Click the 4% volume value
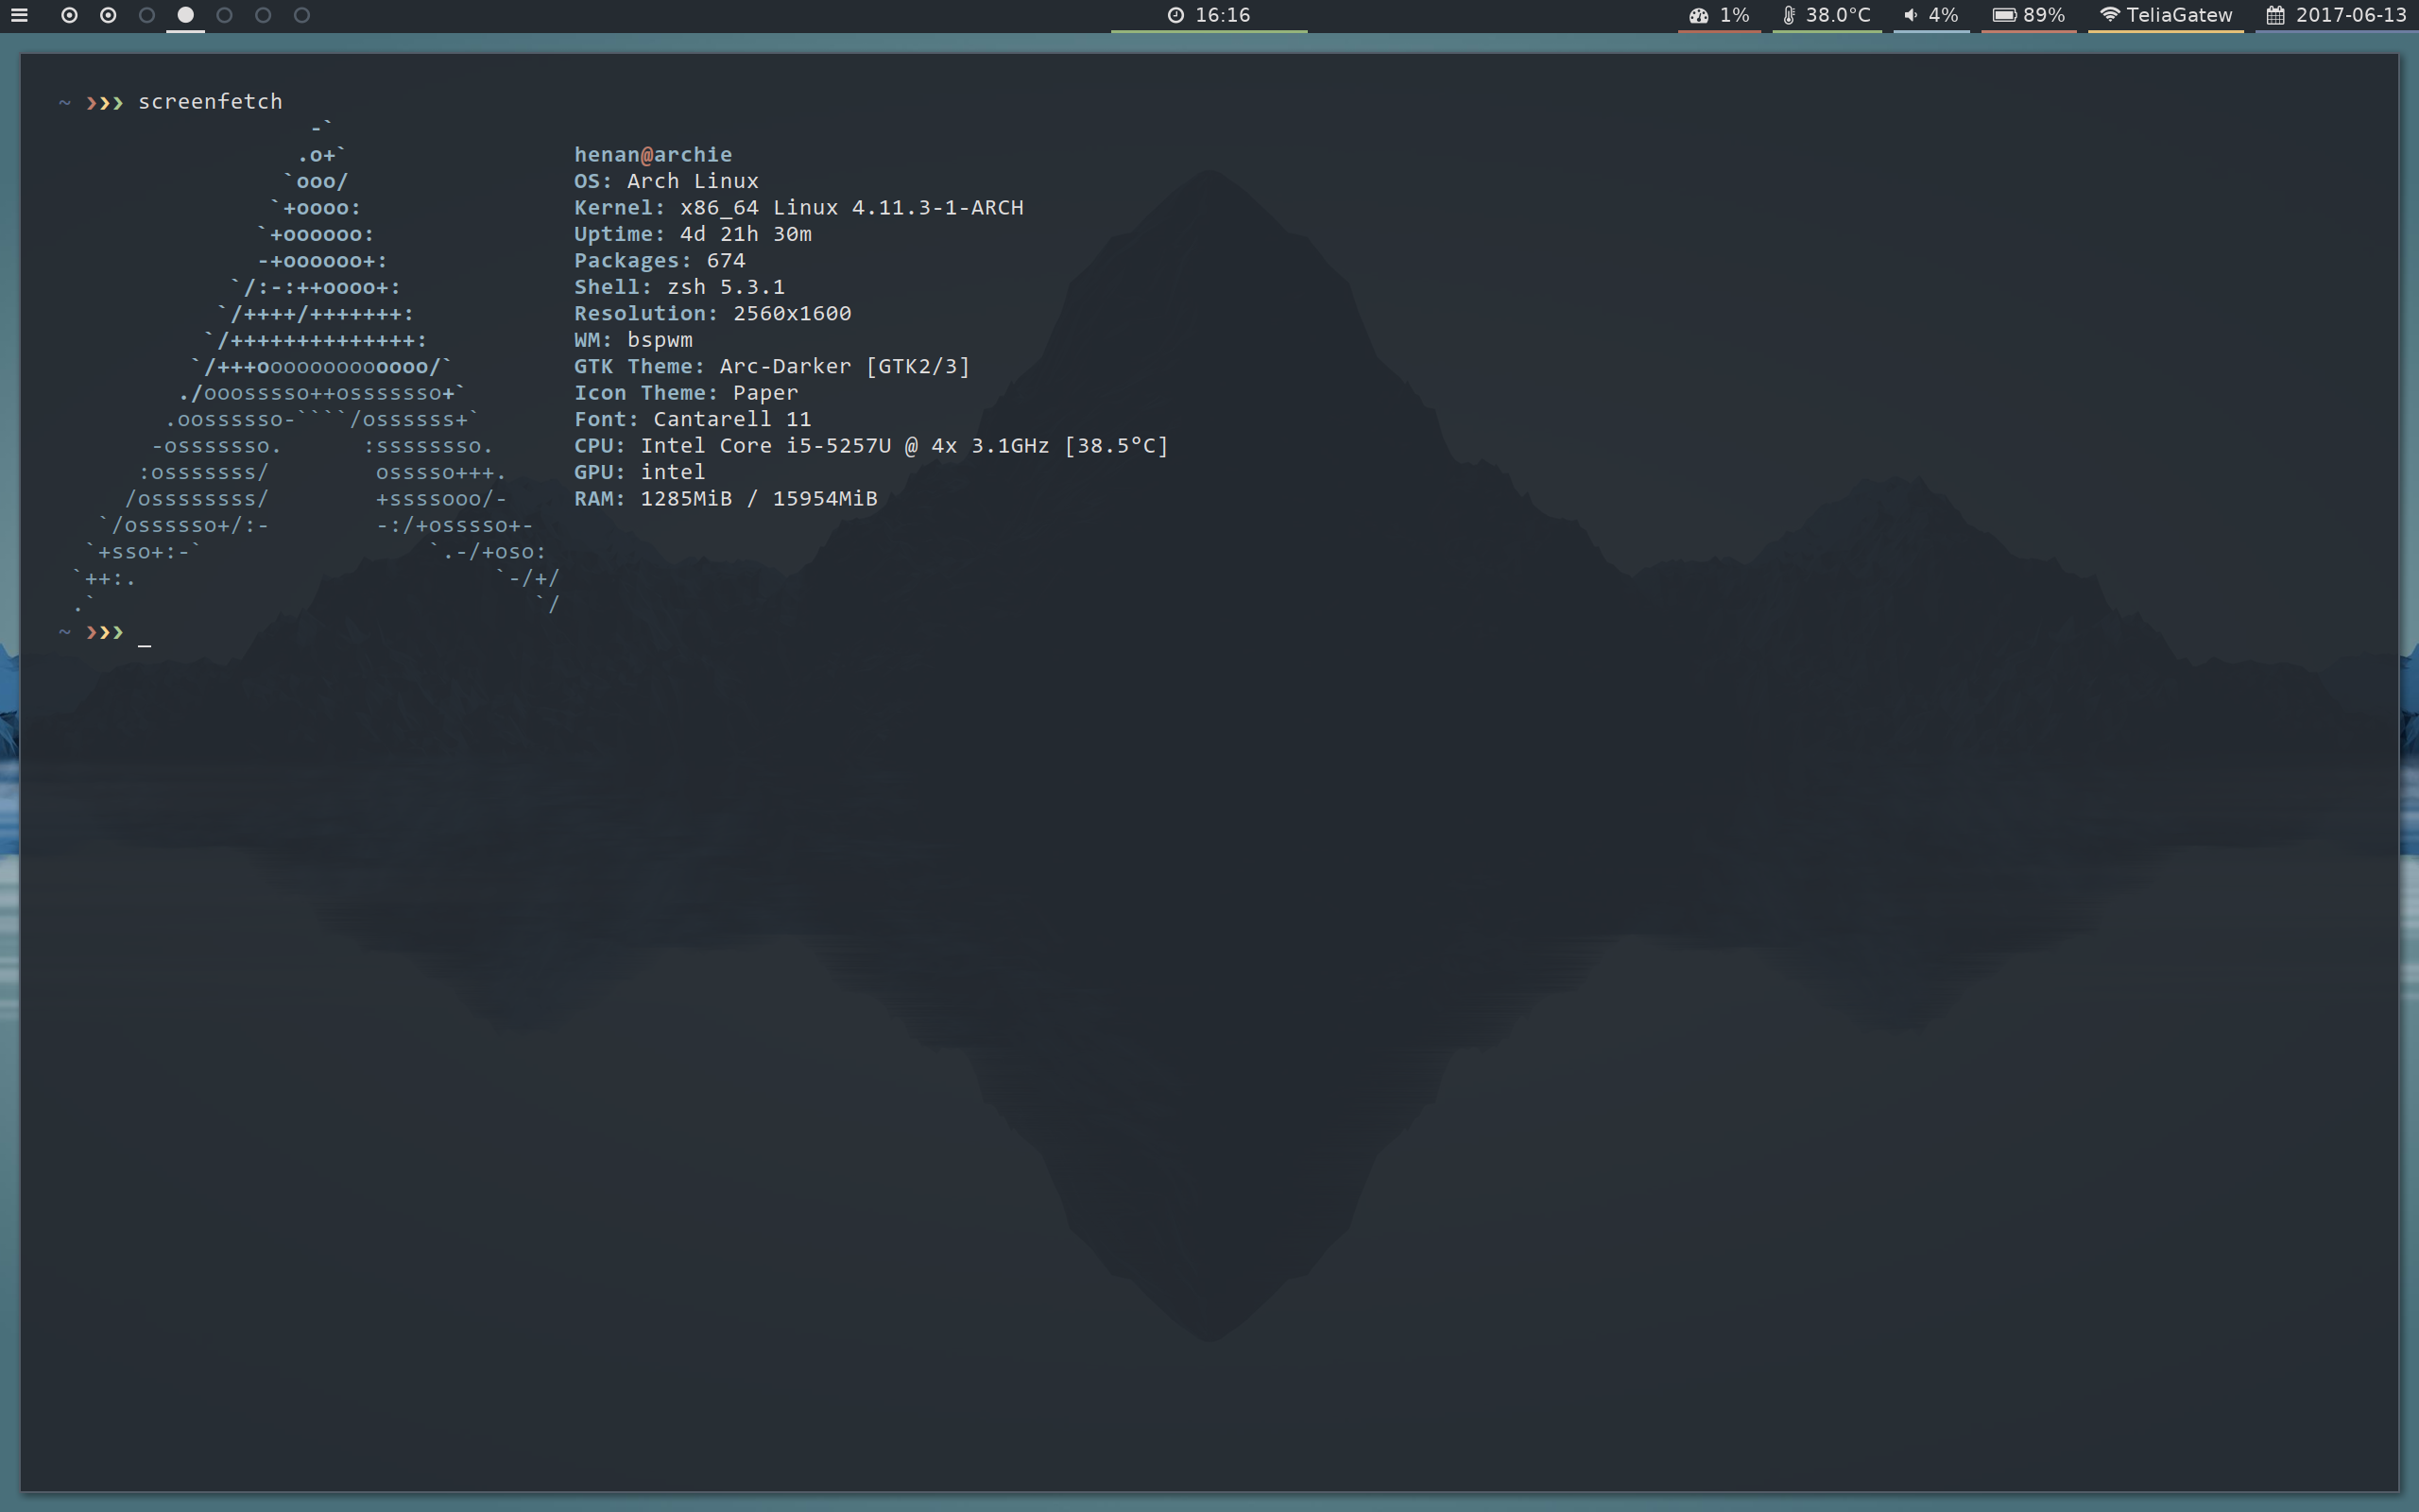2419x1512 pixels. 1943,15
